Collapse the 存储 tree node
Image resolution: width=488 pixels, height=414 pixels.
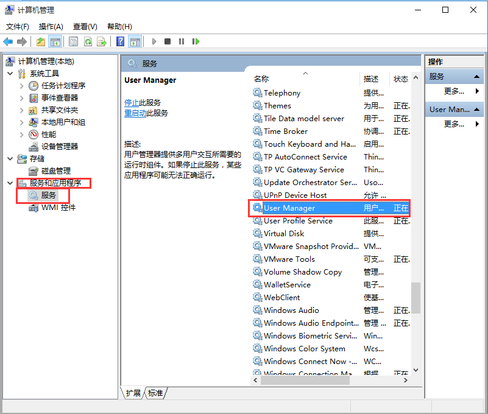[10, 159]
